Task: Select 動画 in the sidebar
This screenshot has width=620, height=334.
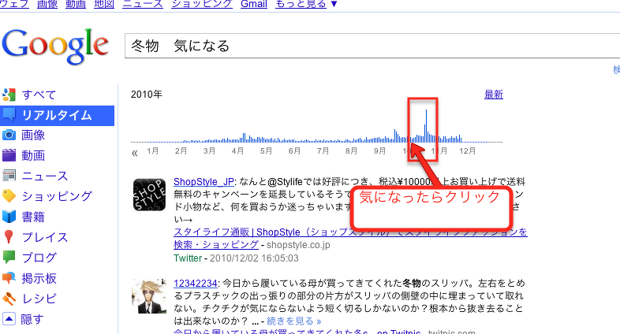Action: [33, 155]
